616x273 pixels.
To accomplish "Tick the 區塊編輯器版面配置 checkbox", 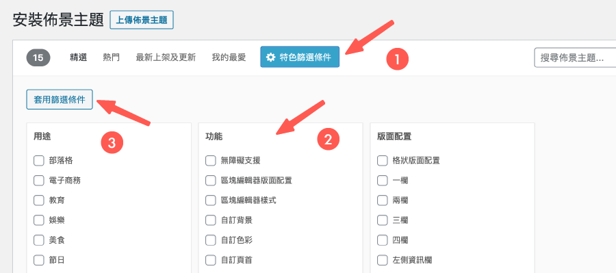I will 211,181.
